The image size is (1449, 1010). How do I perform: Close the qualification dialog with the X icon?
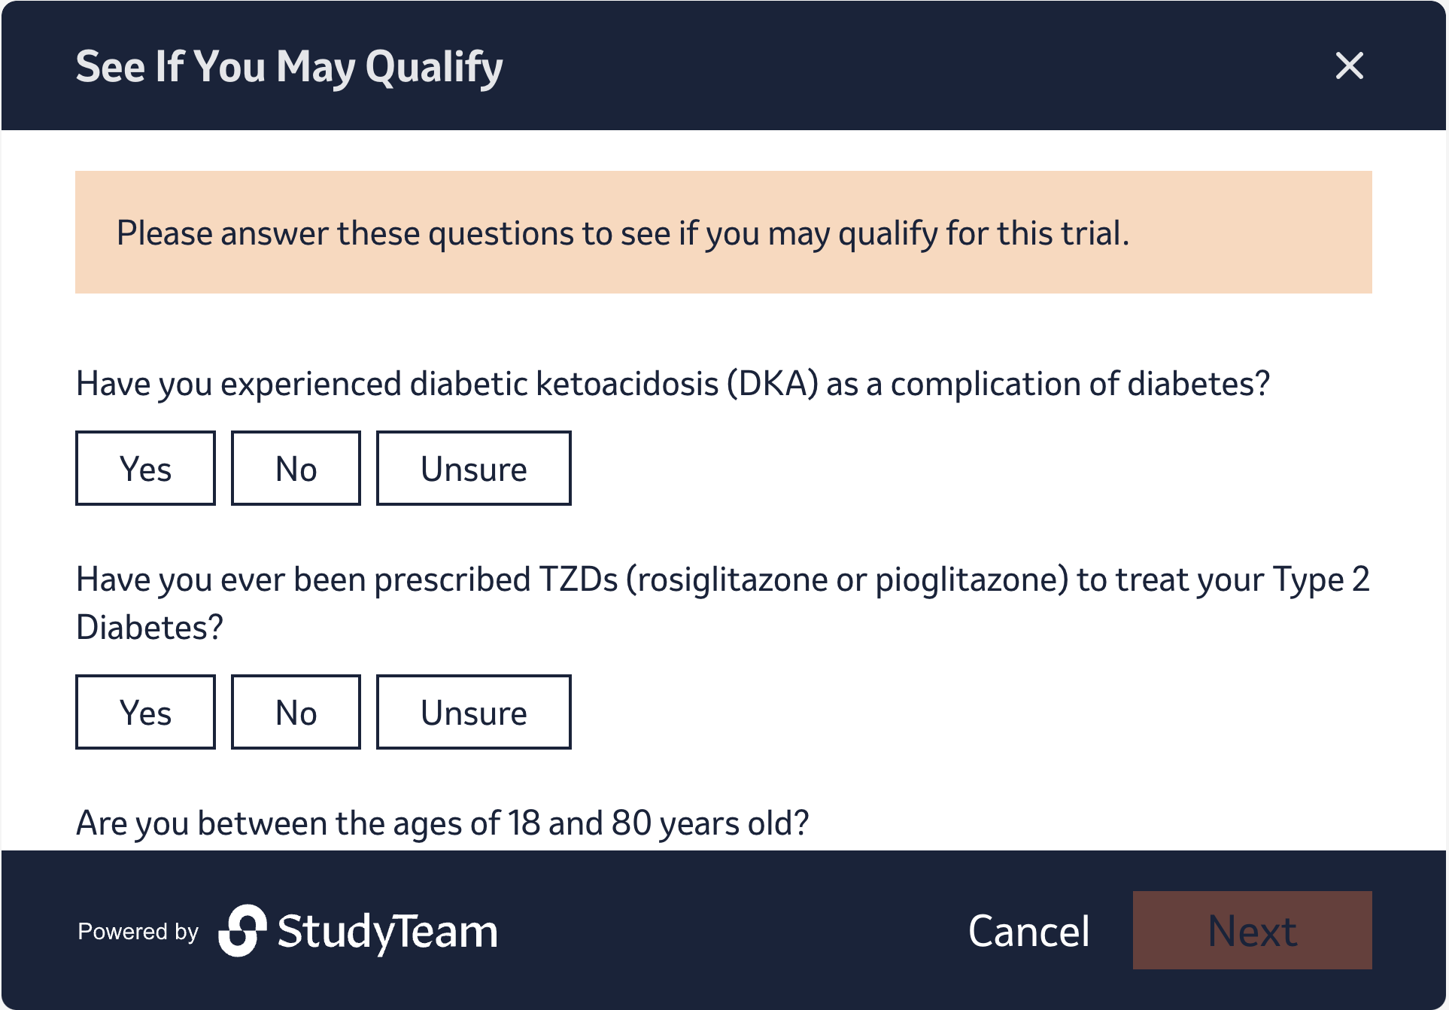(1349, 66)
